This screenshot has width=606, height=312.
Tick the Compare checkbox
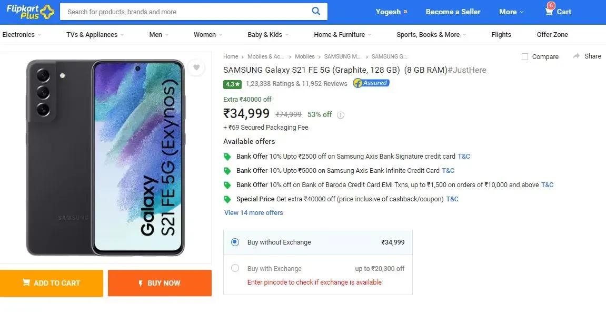pyautogui.click(x=525, y=57)
